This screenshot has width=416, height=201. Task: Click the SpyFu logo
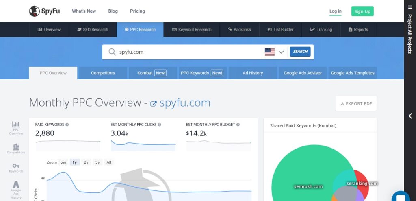pyautogui.click(x=44, y=11)
